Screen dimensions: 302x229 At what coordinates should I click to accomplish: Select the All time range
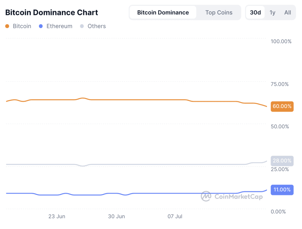click(x=288, y=12)
